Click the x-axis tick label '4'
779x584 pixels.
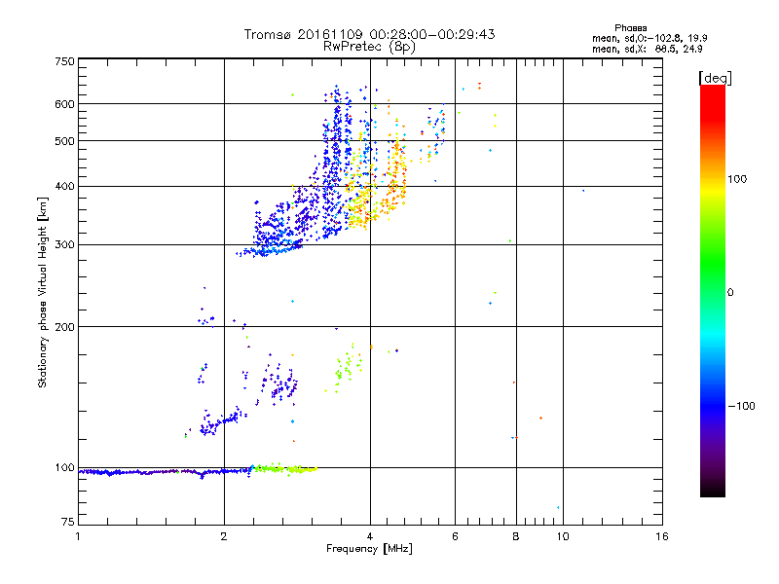[x=370, y=536]
